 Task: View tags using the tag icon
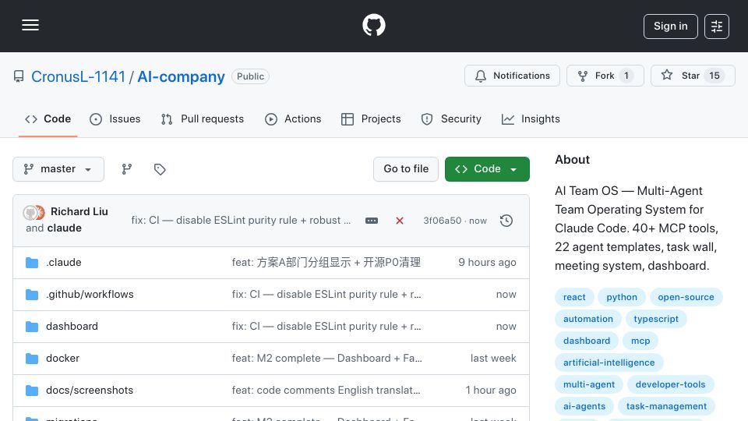tap(160, 169)
